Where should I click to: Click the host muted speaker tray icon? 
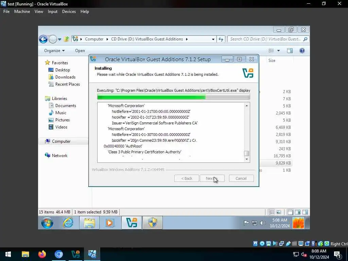click(x=304, y=254)
